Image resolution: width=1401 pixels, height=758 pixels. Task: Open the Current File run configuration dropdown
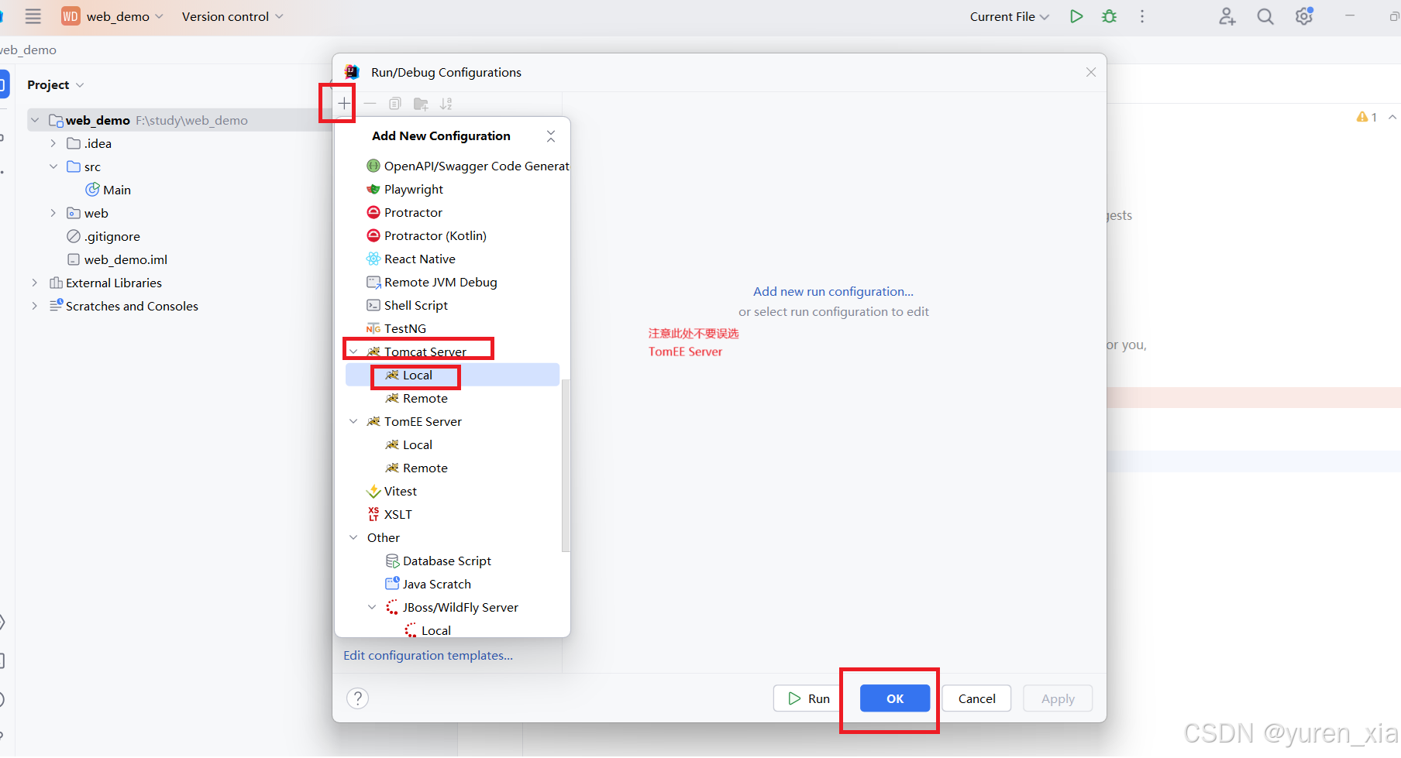1010,16
